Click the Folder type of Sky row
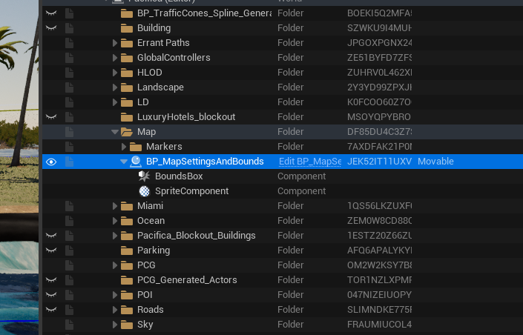Viewport: 523px width, 335px height. [291, 325]
